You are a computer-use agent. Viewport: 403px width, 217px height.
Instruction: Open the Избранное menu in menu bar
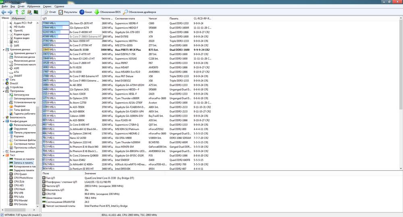pyautogui.click(x=34, y=6)
